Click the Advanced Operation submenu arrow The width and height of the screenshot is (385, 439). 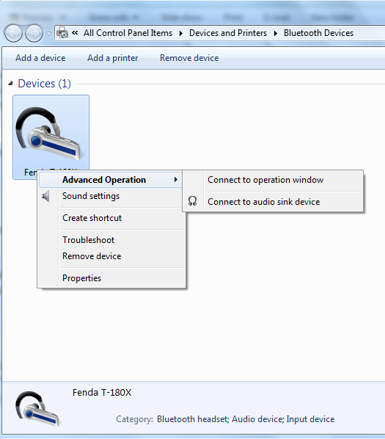coord(175,179)
